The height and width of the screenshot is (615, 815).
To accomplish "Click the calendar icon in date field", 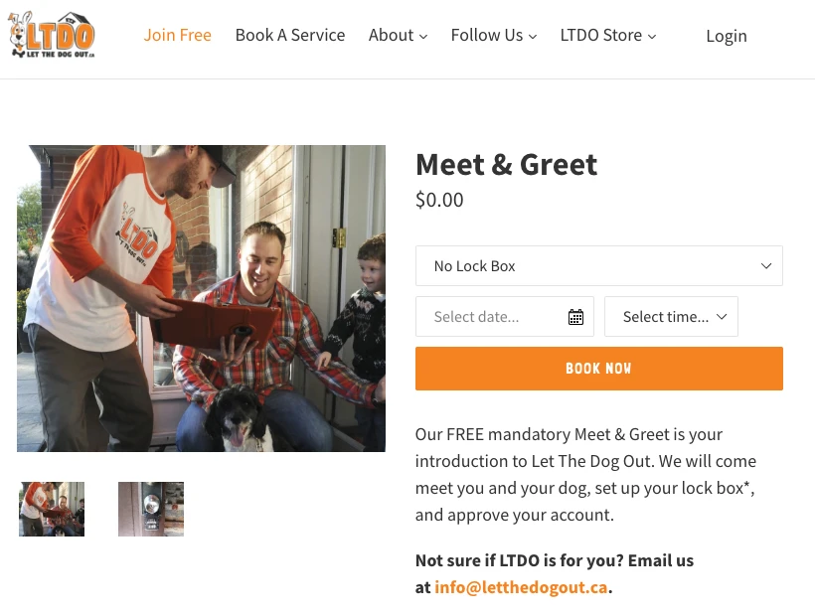I will [x=575, y=317].
